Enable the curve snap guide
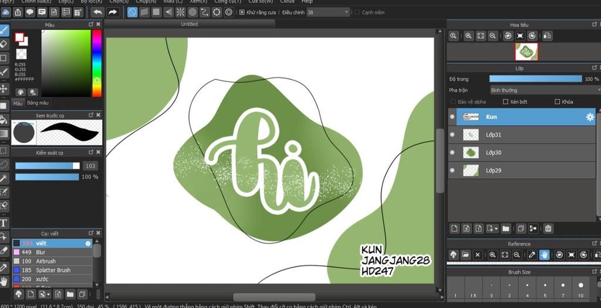601x308 pixels. [205, 12]
